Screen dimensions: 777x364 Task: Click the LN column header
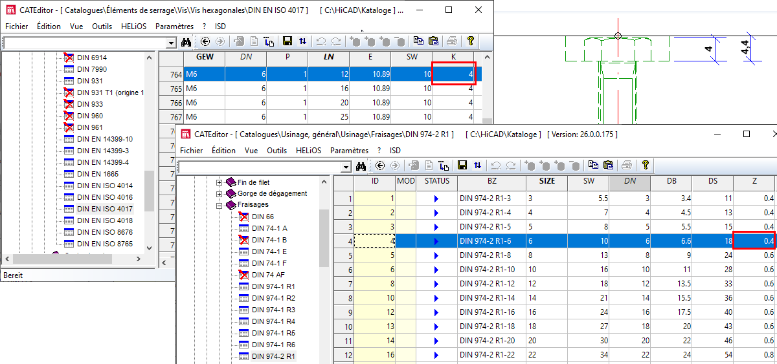pos(328,58)
